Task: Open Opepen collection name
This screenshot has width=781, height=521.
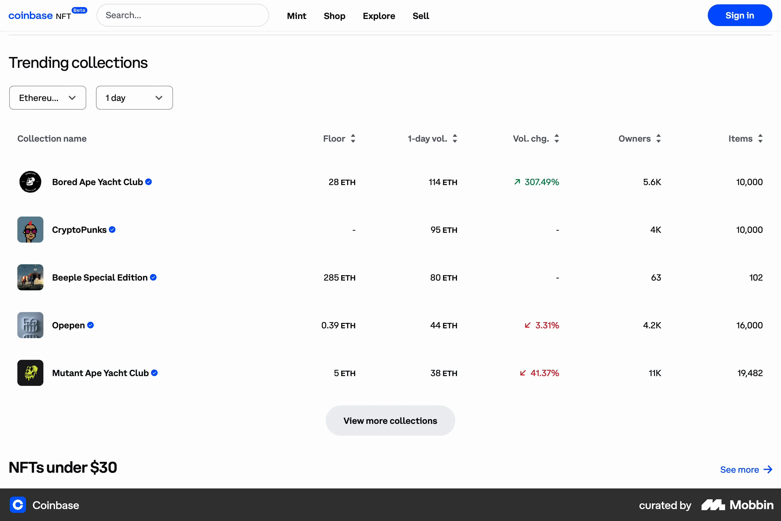Action: pos(68,325)
